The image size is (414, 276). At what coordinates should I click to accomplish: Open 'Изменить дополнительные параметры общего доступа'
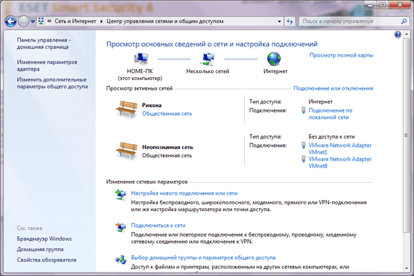coord(52,83)
